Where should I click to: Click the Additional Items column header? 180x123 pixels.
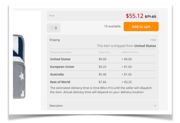130,52
